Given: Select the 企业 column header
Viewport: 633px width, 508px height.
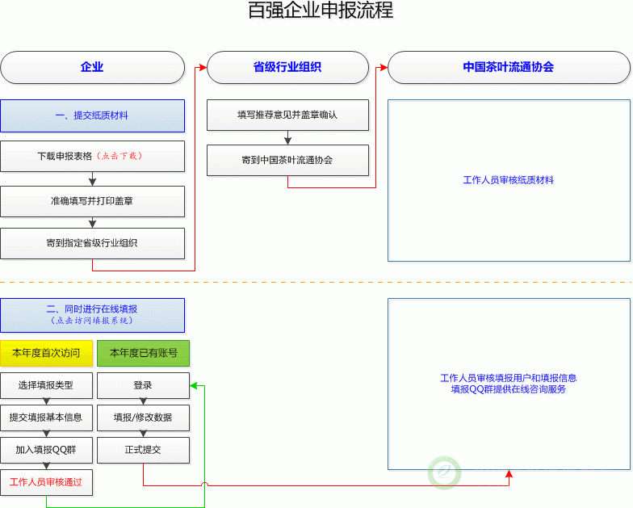Looking at the screenshot, I should [92, 68].
